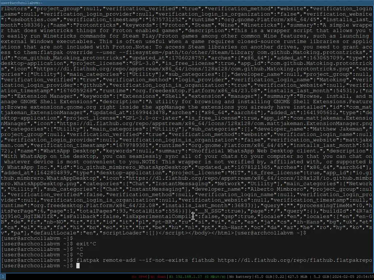Click 'remote-add' in the flatpak command
The width and height of the screenshot is (374, 280).
point(119,260)
